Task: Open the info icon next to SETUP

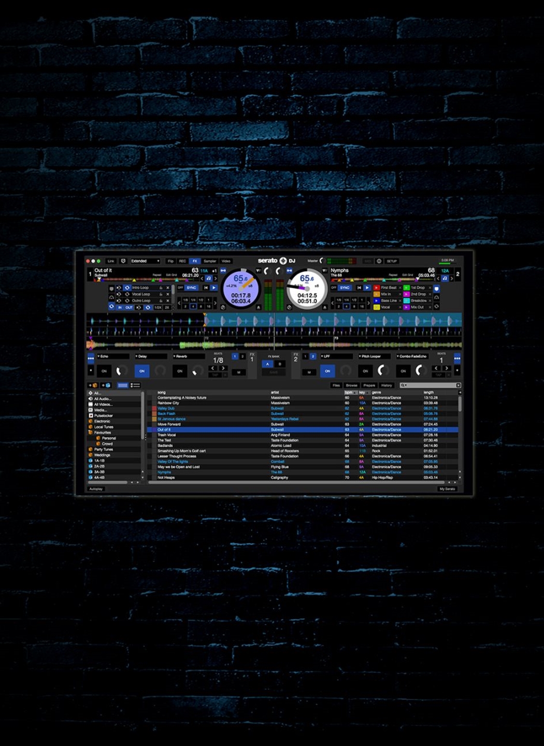Action: click(x=379, y=261)
